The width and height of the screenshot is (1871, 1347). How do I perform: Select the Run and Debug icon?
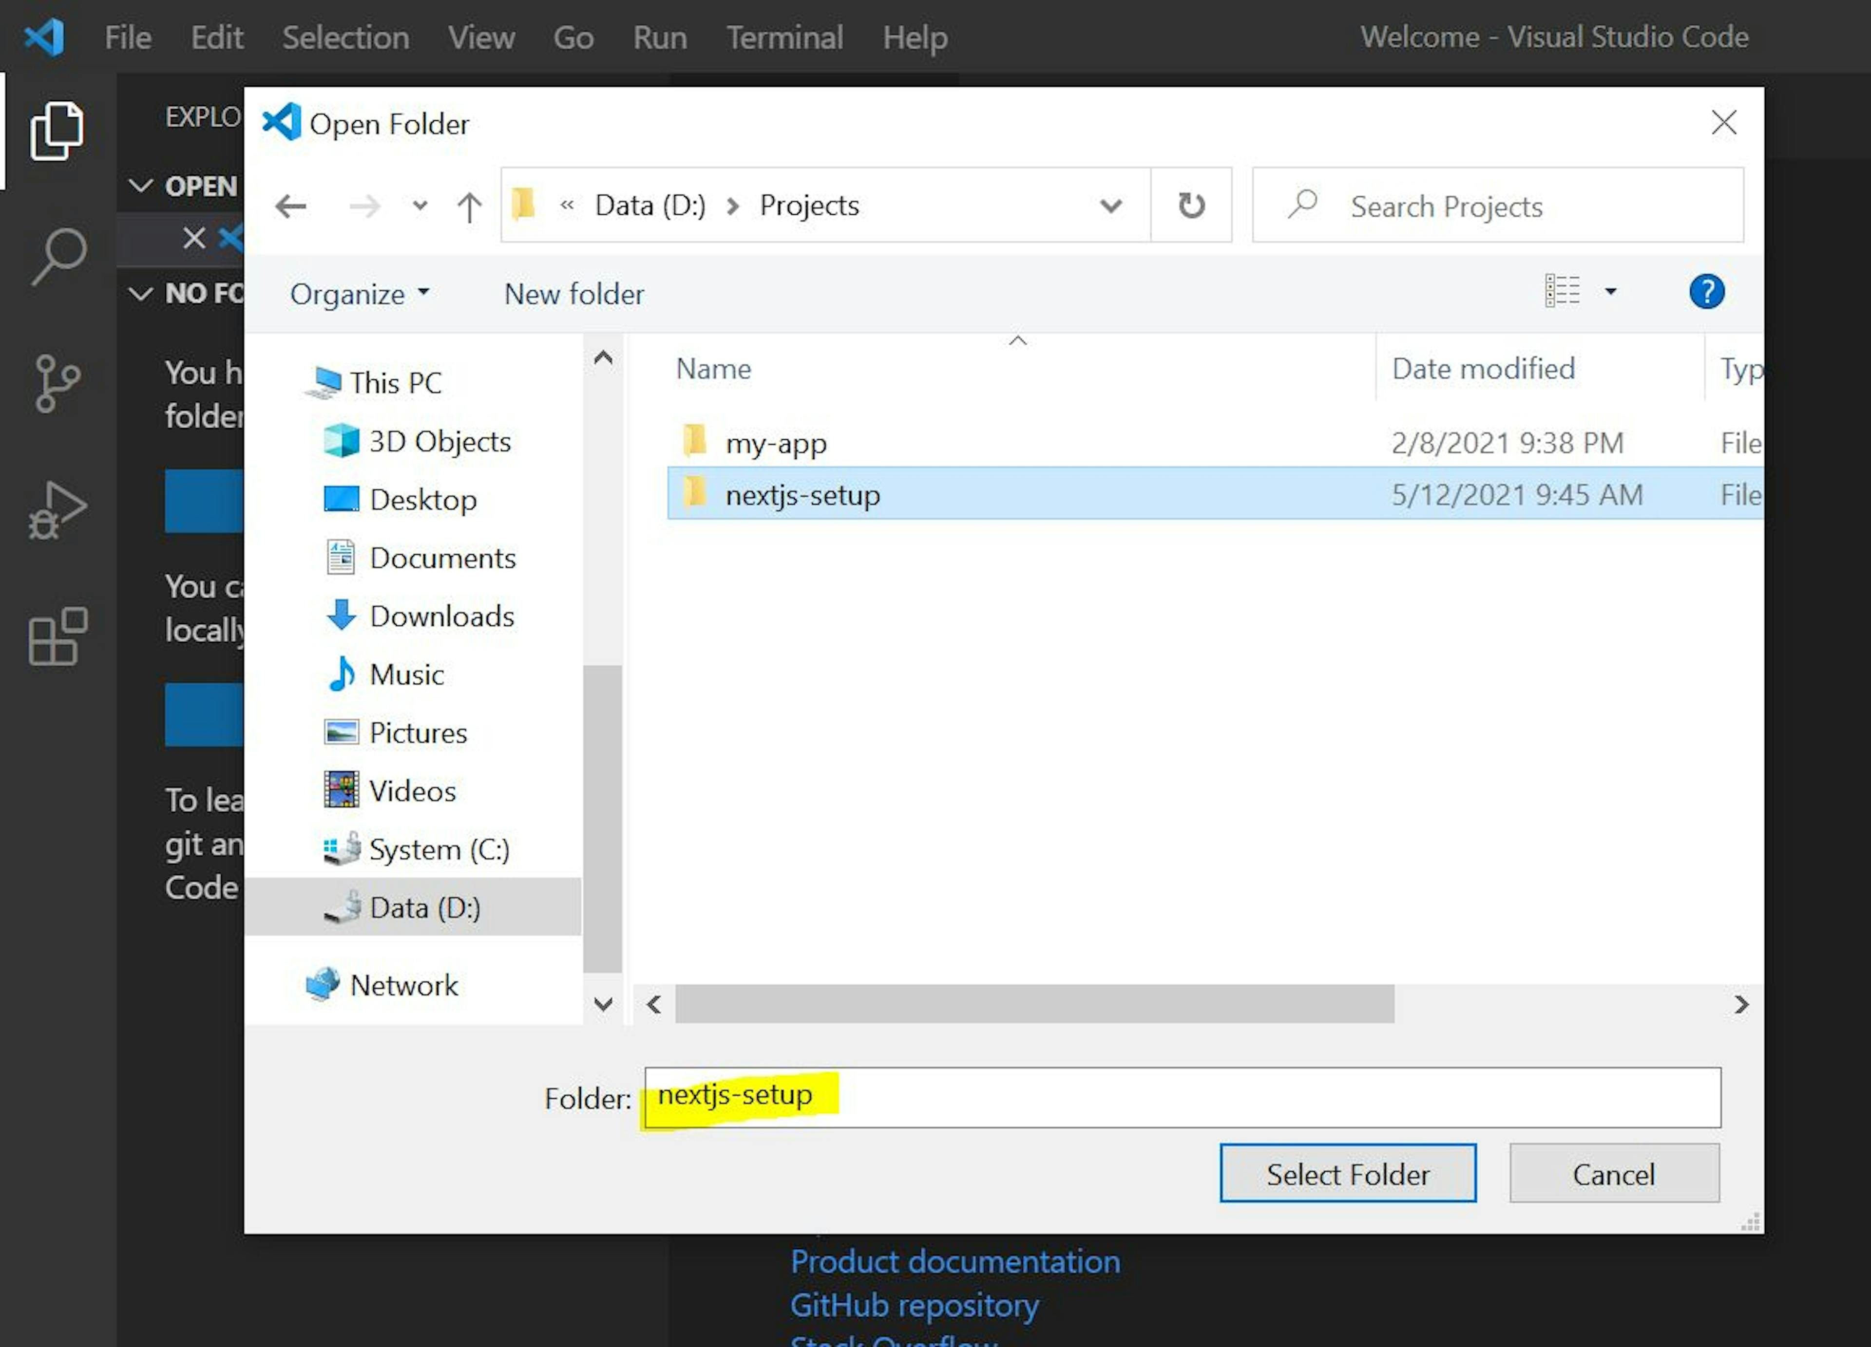coord(58,509)
